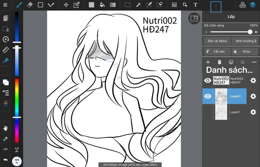
Task: Open the document pages icon in sidebar
Action: [x=6, y=18]
